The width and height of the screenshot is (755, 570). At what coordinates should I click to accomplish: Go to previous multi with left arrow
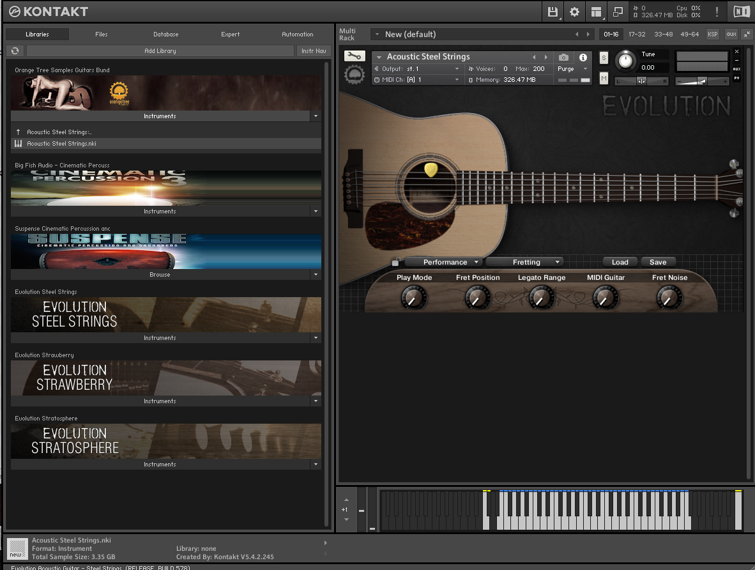pyautogui.click(x=577, y=35)
